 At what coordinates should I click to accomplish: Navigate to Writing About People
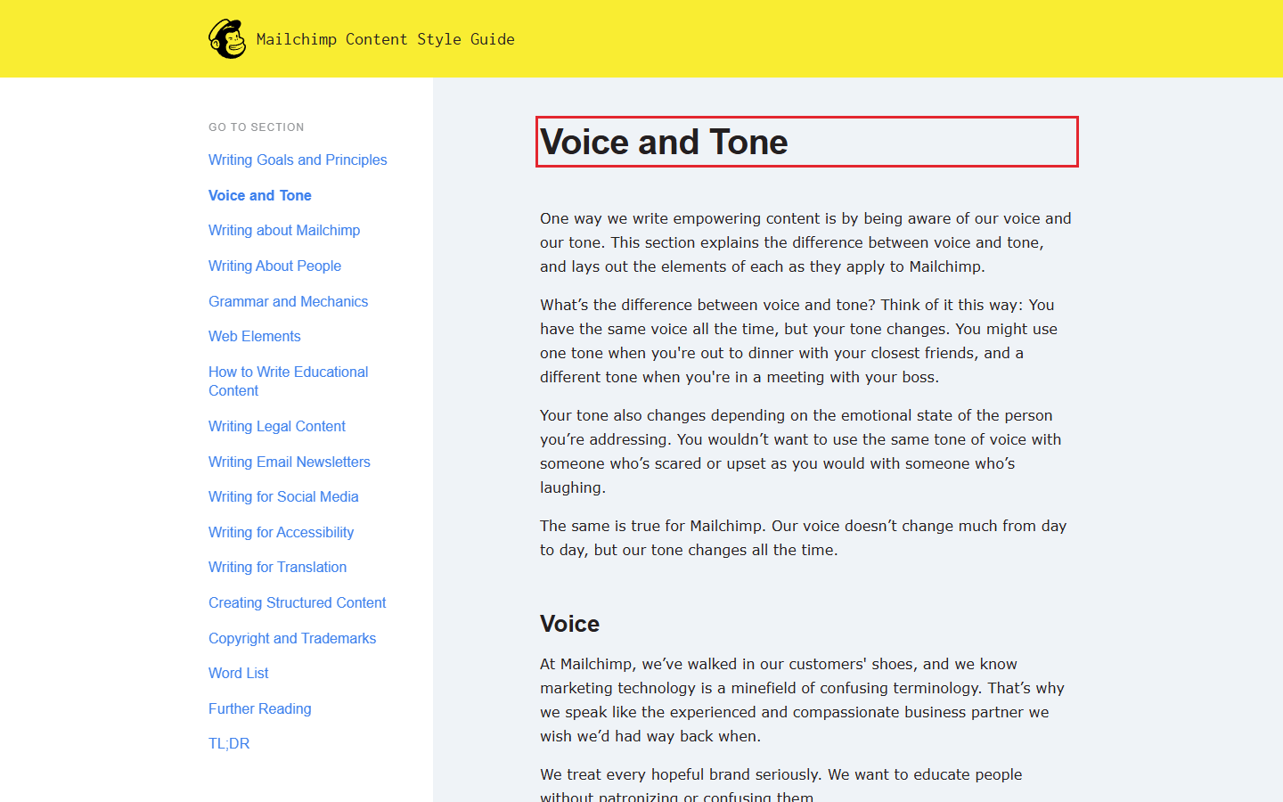(274, 266)
